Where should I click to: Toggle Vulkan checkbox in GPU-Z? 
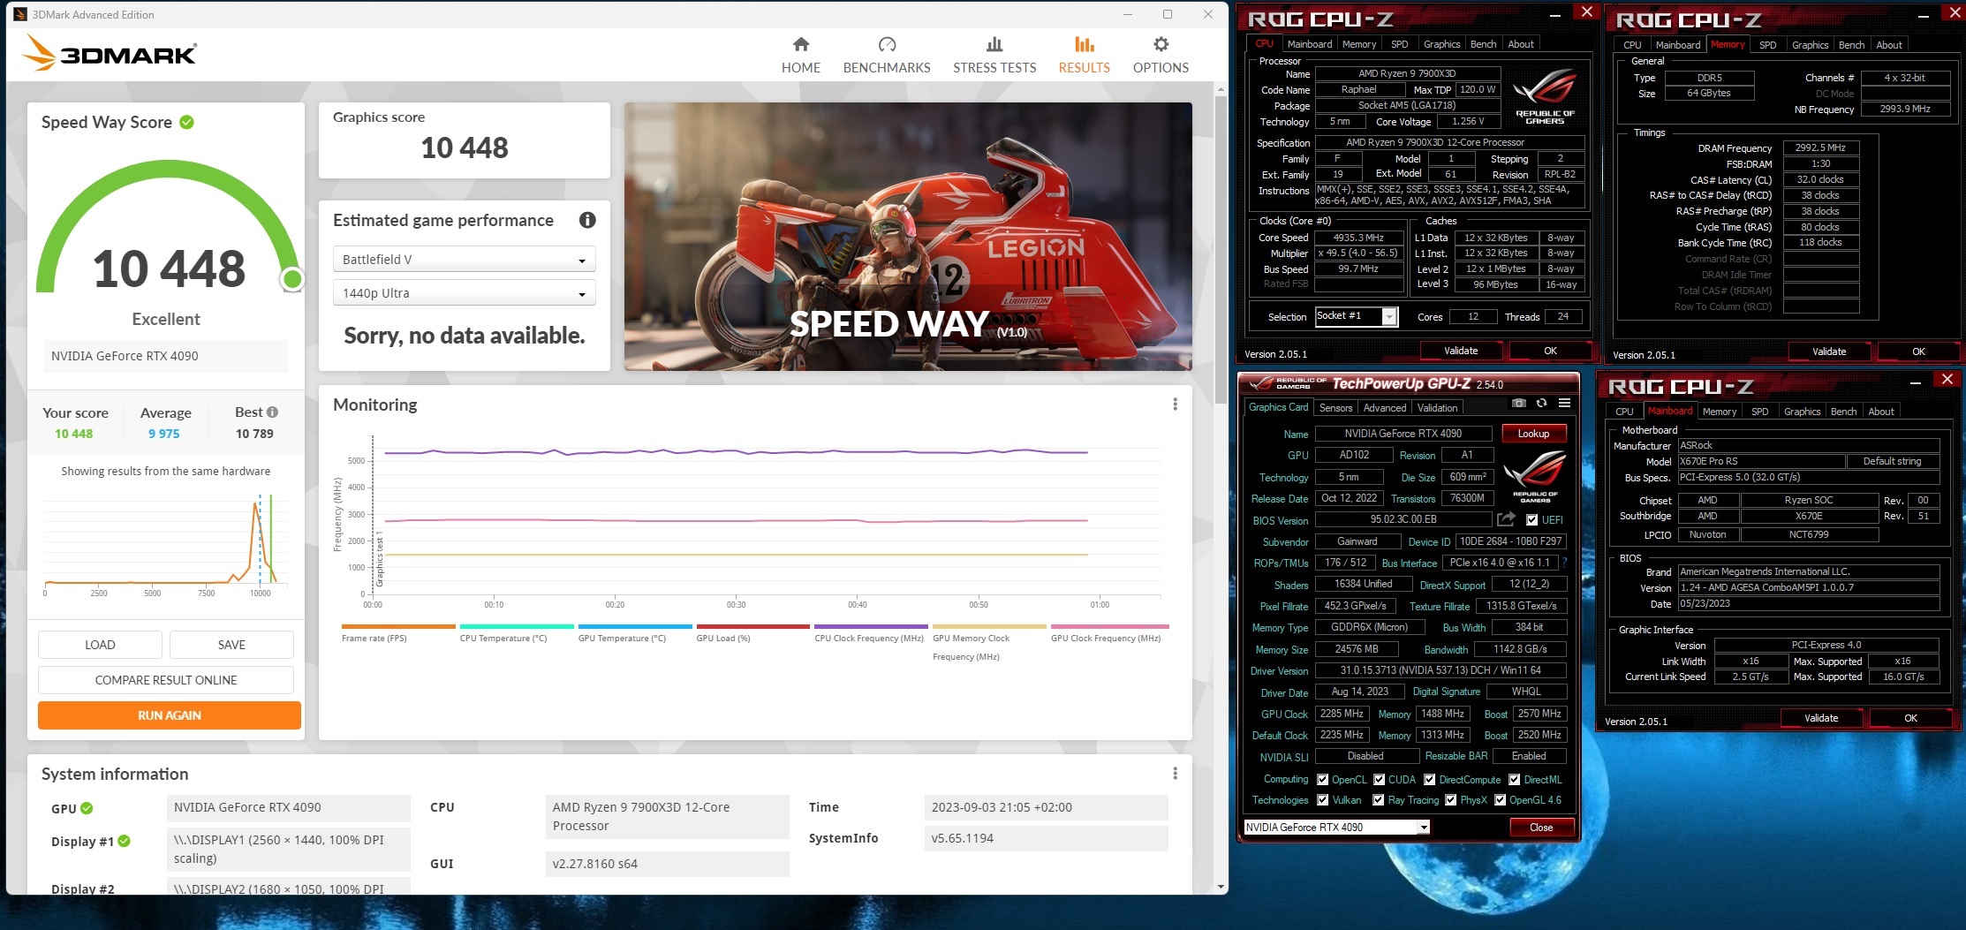1322,800
